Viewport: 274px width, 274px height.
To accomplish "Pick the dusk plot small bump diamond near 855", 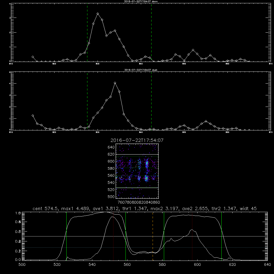I will pos(206,121).
